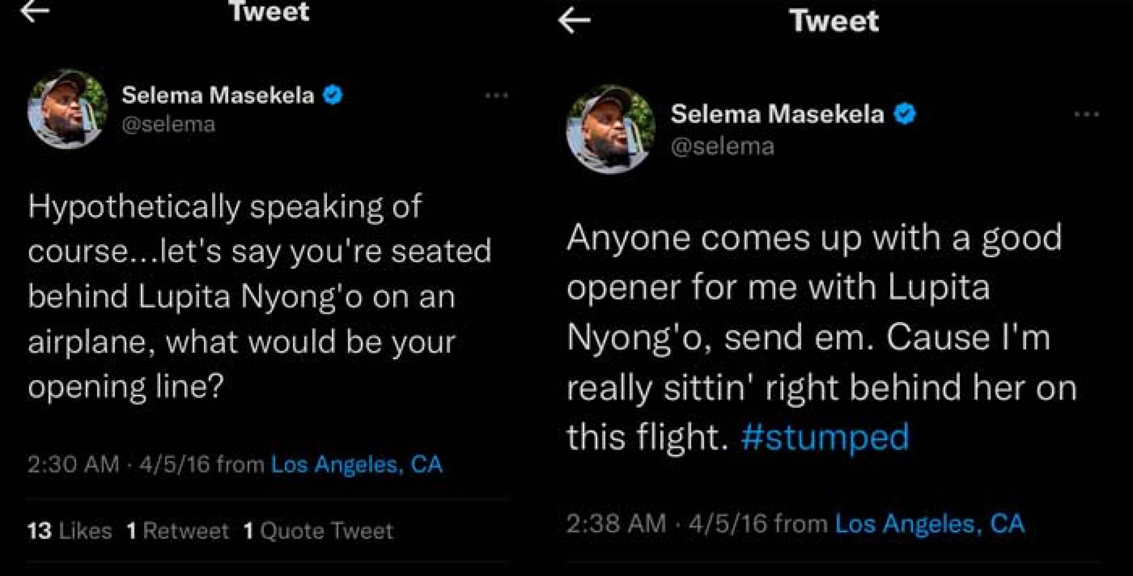Click @selema handle in the 2:38 AM tweet
This screenshot has height=576, width=1133.
722,146
